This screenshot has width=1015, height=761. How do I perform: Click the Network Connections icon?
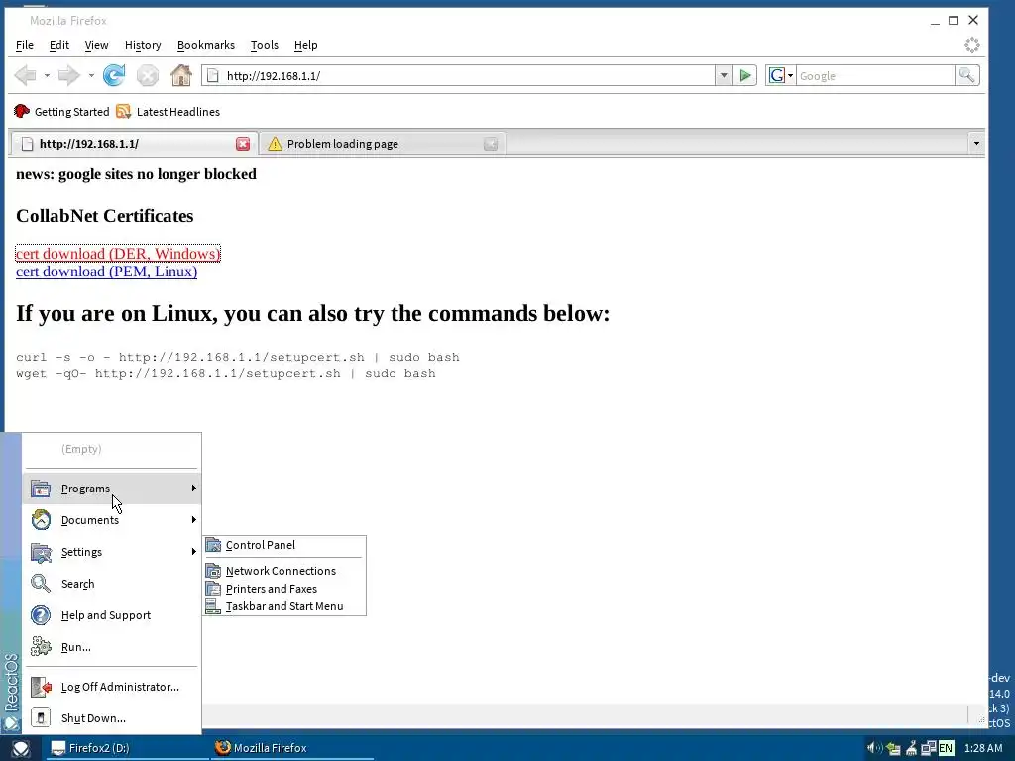tap(213, 571)
